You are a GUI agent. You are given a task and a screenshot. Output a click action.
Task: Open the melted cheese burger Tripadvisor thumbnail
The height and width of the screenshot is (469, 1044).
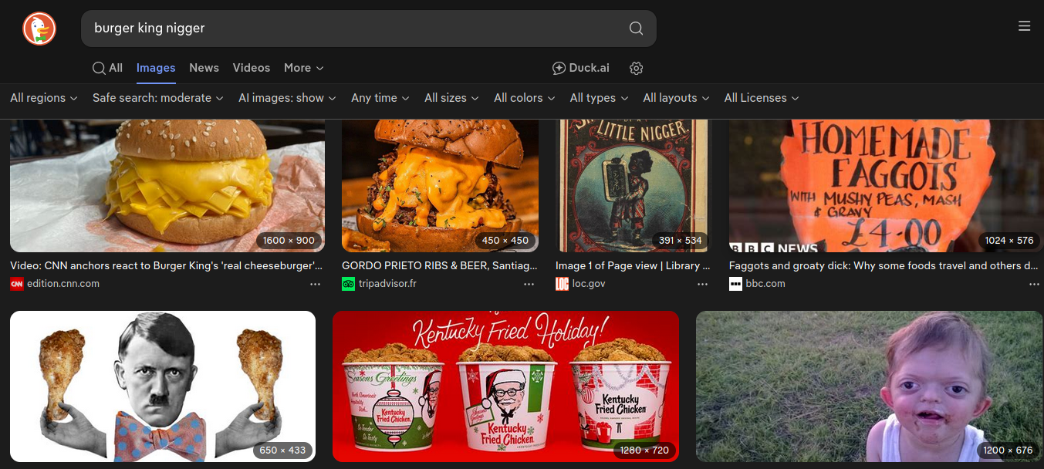pyautogui.click(x=440, y=186)
